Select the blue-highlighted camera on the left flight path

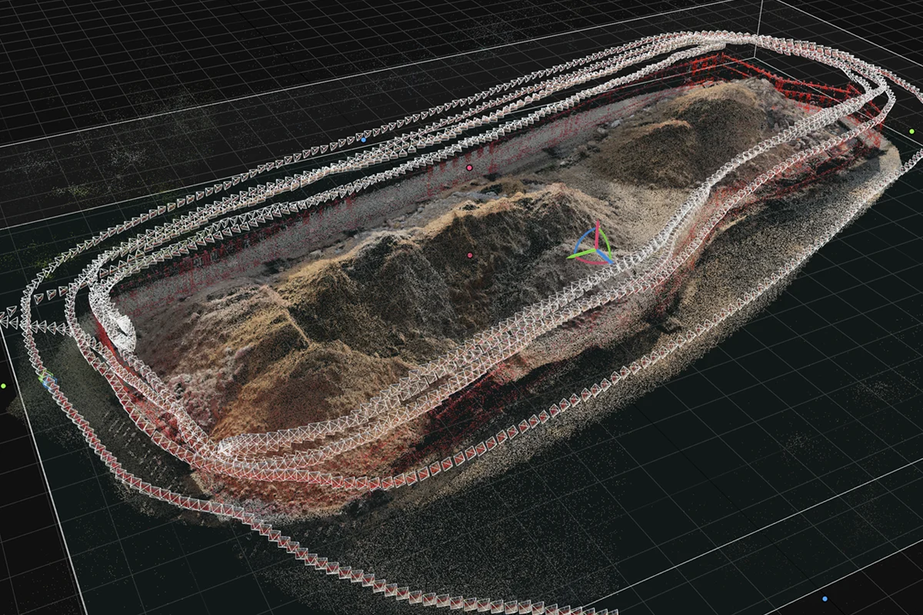click(x=50, y=382)
